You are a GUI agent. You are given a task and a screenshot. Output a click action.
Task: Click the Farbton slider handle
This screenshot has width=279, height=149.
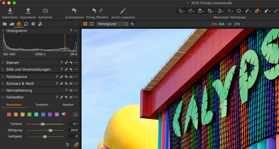42,124
